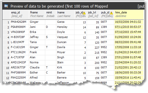Select the emp_id column header

click(19, 15)
